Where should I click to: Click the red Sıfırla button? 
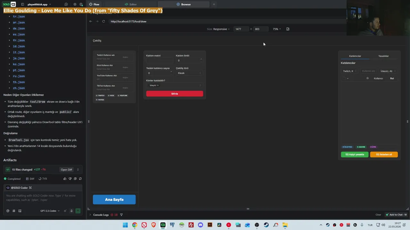tap(175, 94)
